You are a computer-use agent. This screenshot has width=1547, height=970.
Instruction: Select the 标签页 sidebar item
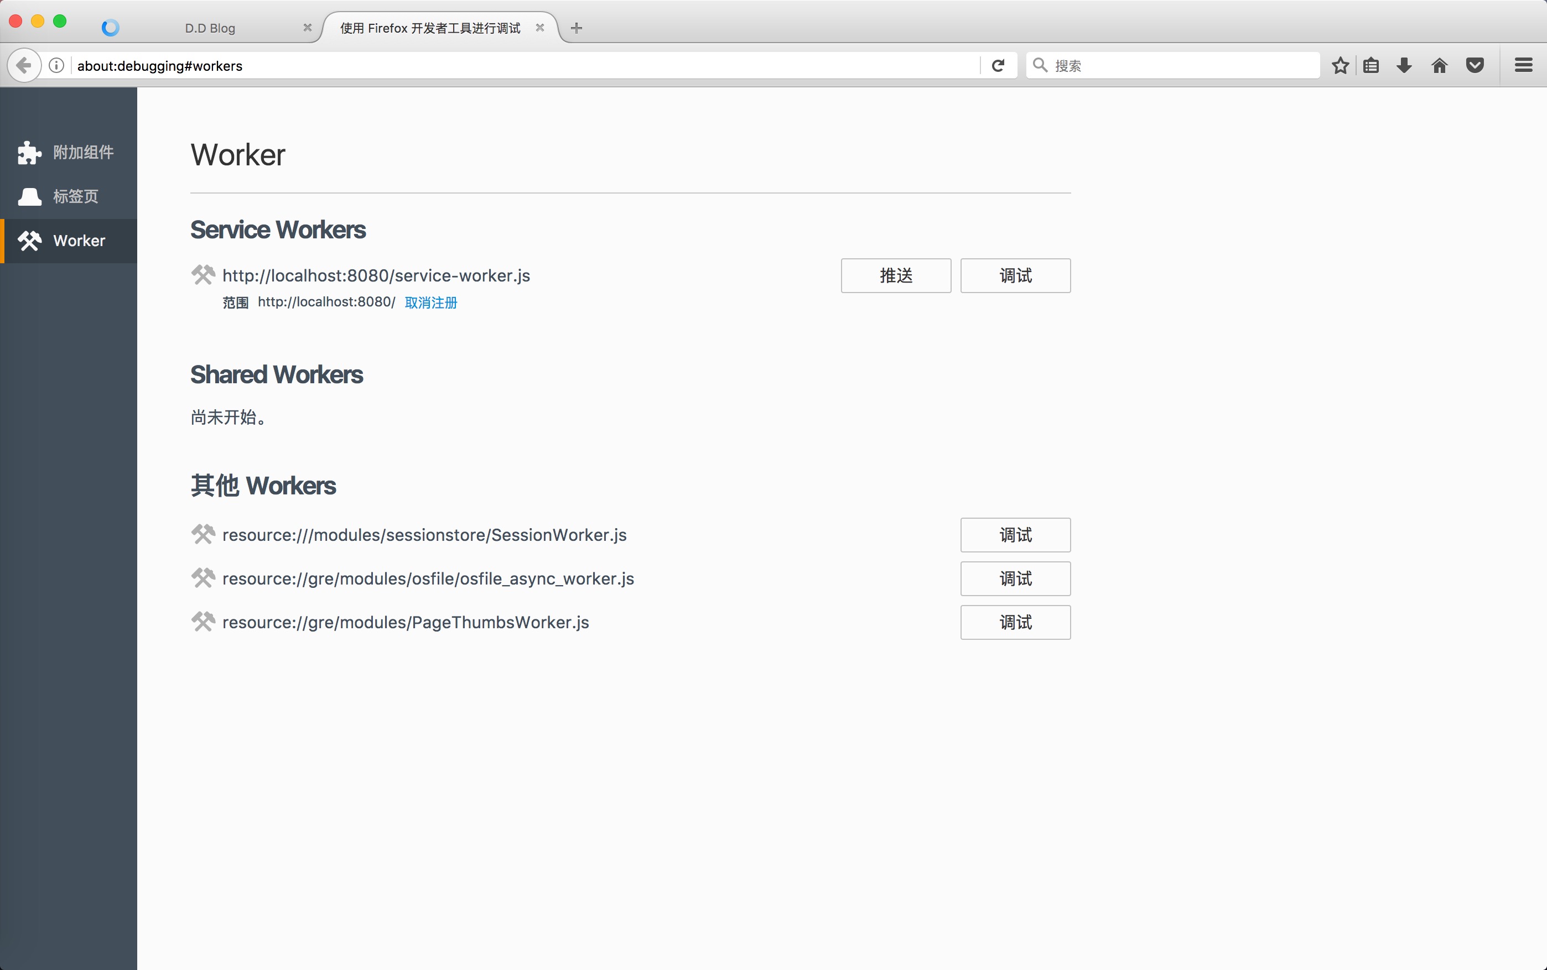click(x=68, y=196)
